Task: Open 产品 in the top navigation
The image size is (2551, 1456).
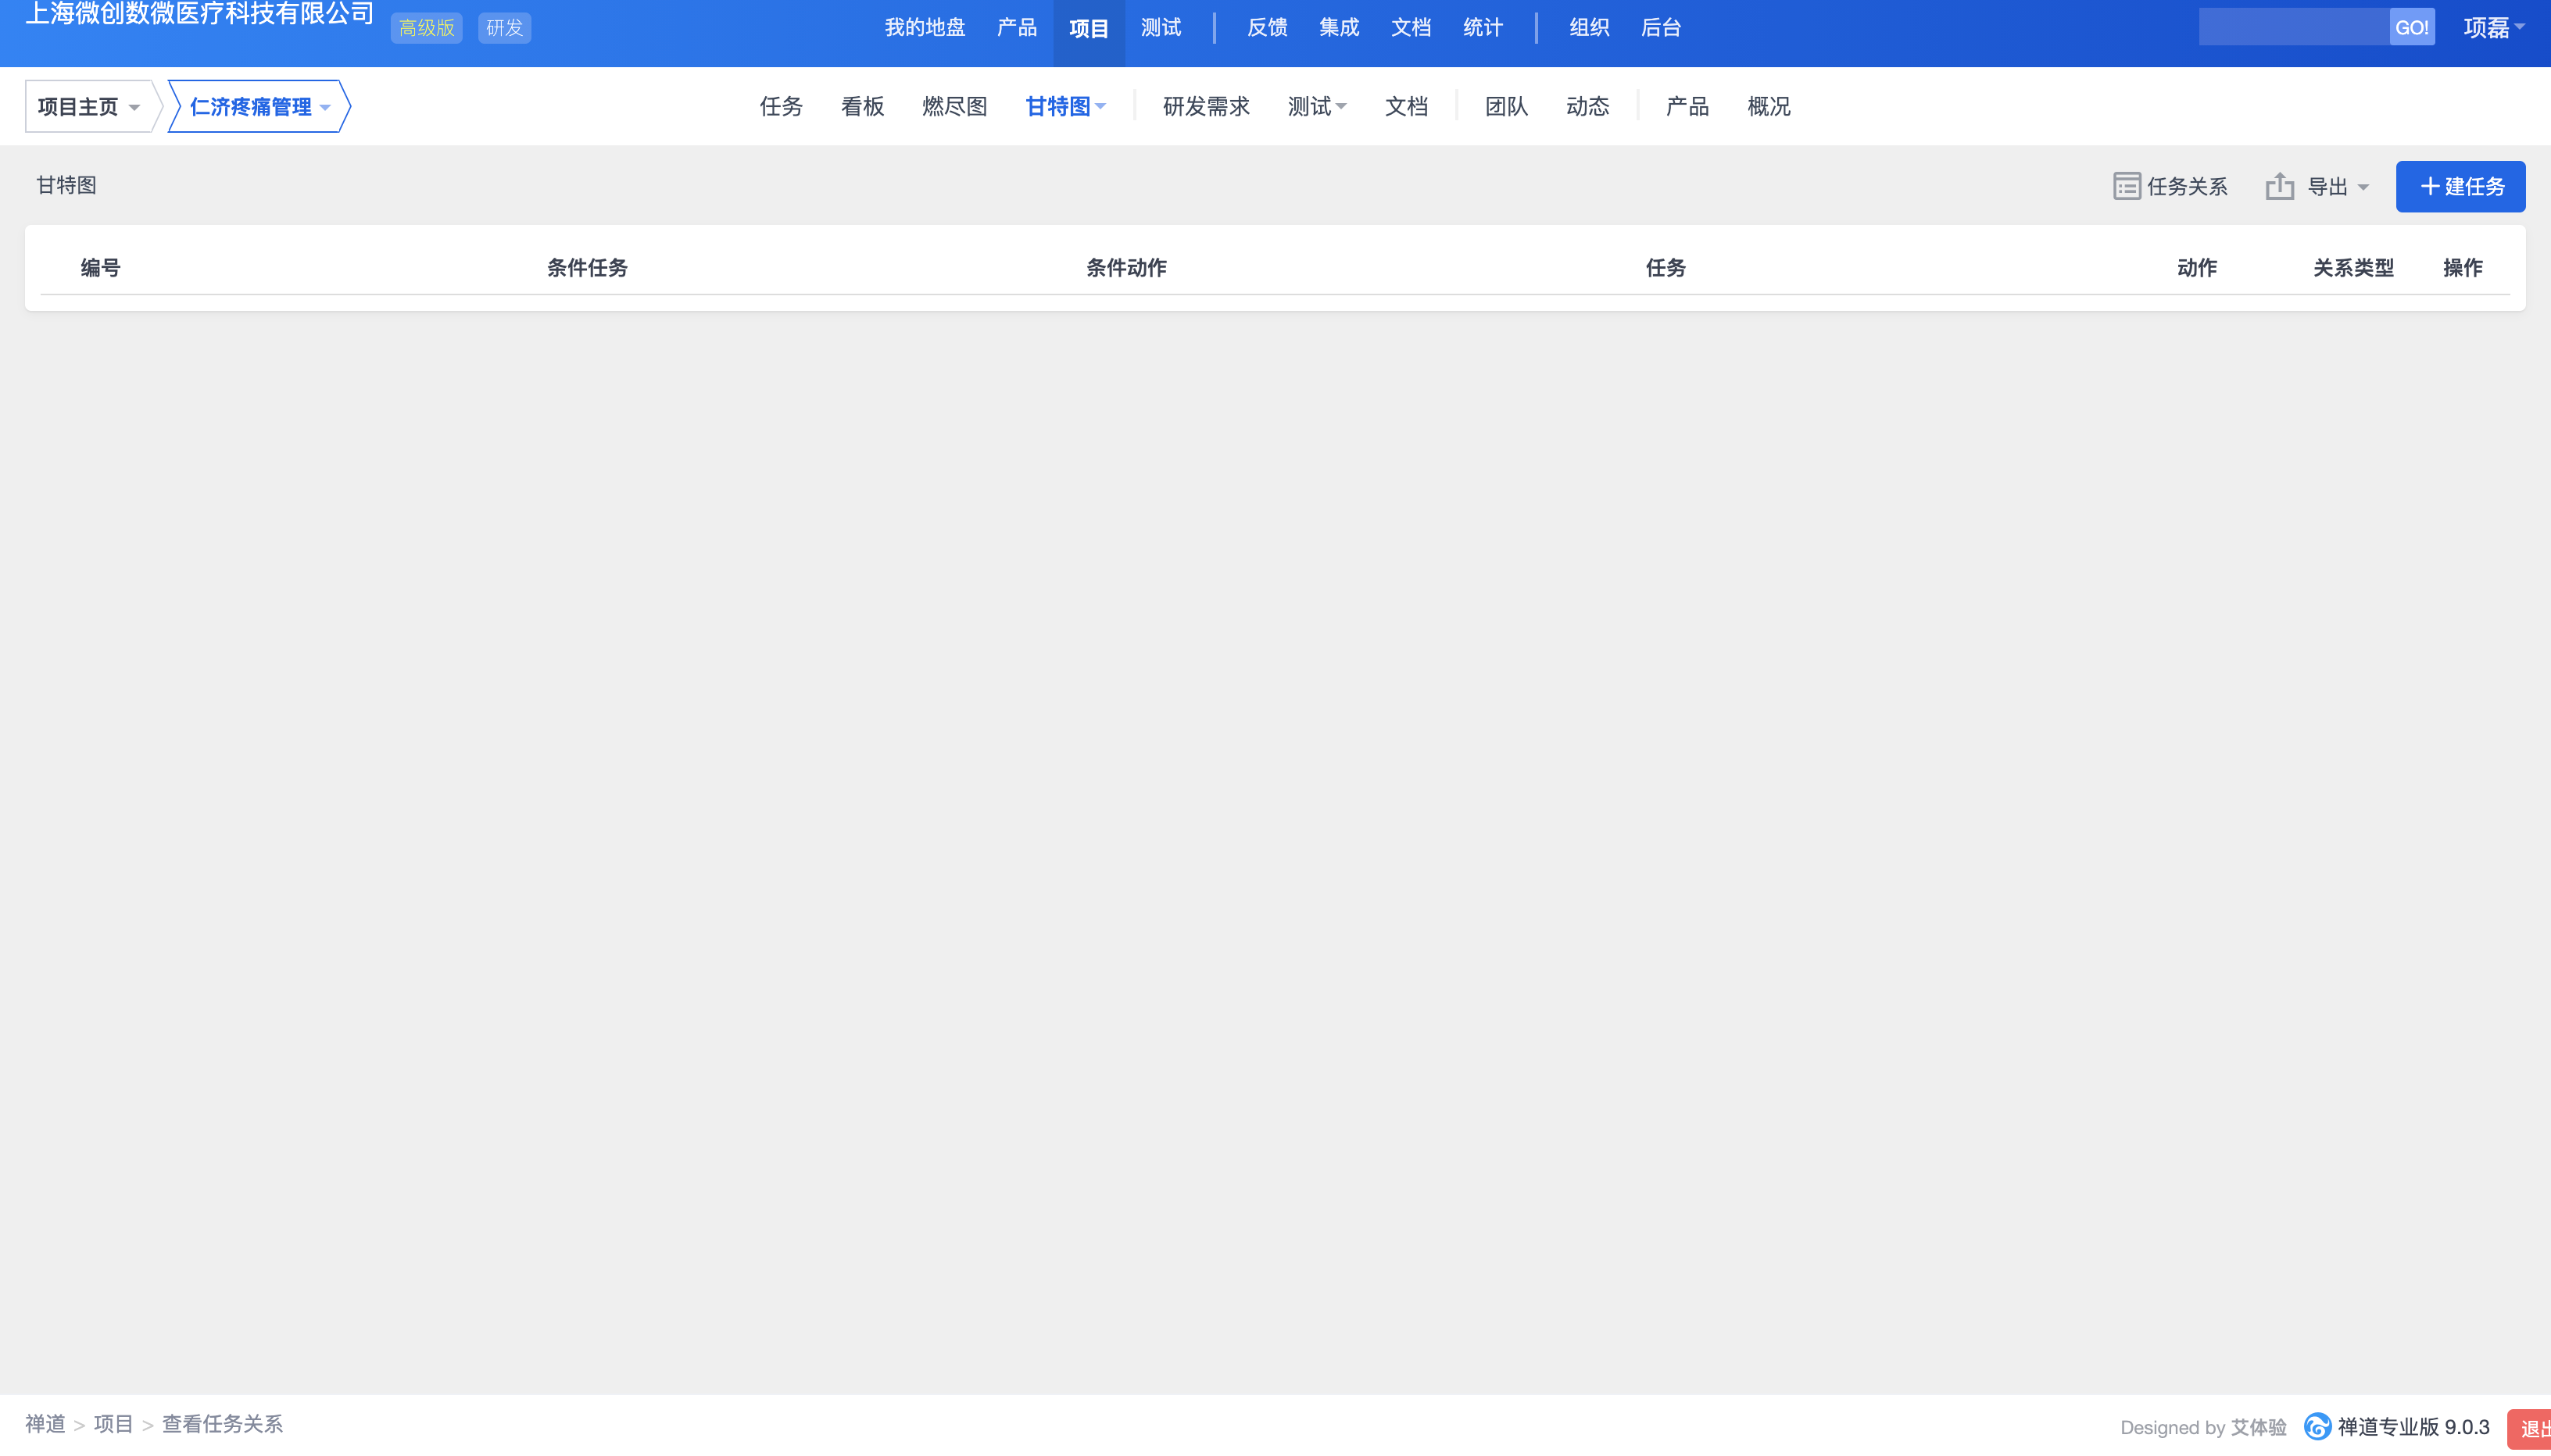Action: point(1016,28)
